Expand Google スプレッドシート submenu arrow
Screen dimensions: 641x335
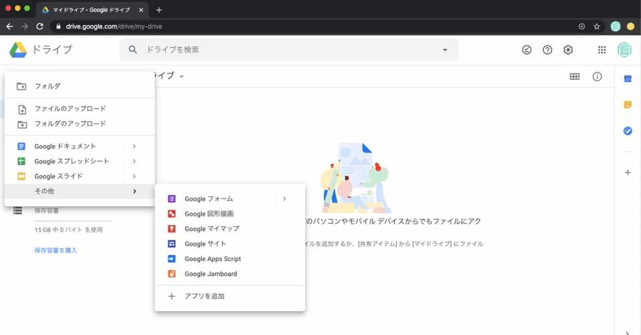[134, 161]
